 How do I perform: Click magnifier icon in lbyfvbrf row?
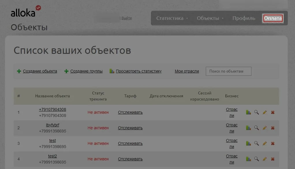pyautogui.click(x=256, y=128)
